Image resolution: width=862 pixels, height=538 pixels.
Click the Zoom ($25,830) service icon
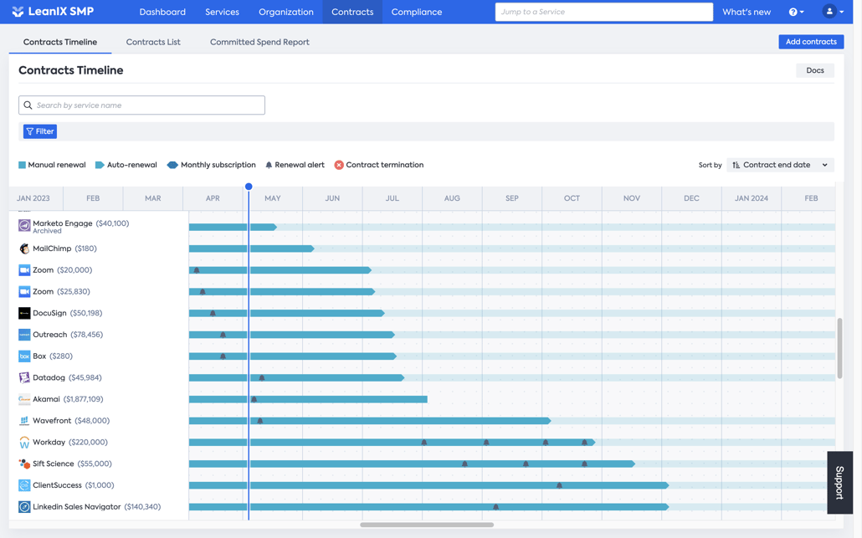click(24, 291)
